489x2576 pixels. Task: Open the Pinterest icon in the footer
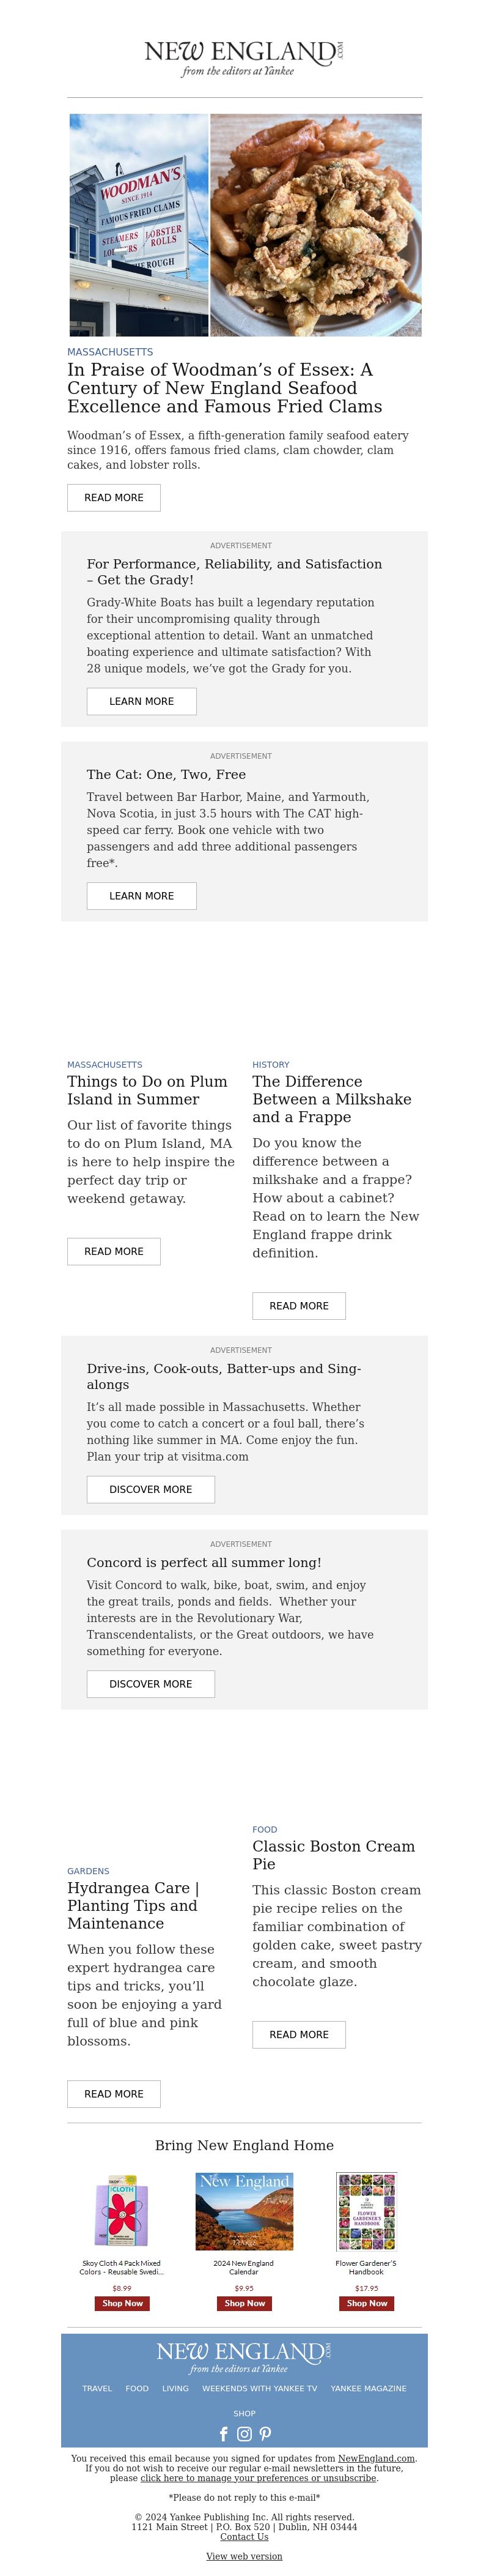pyautogui.click(x=265, y=2434)
